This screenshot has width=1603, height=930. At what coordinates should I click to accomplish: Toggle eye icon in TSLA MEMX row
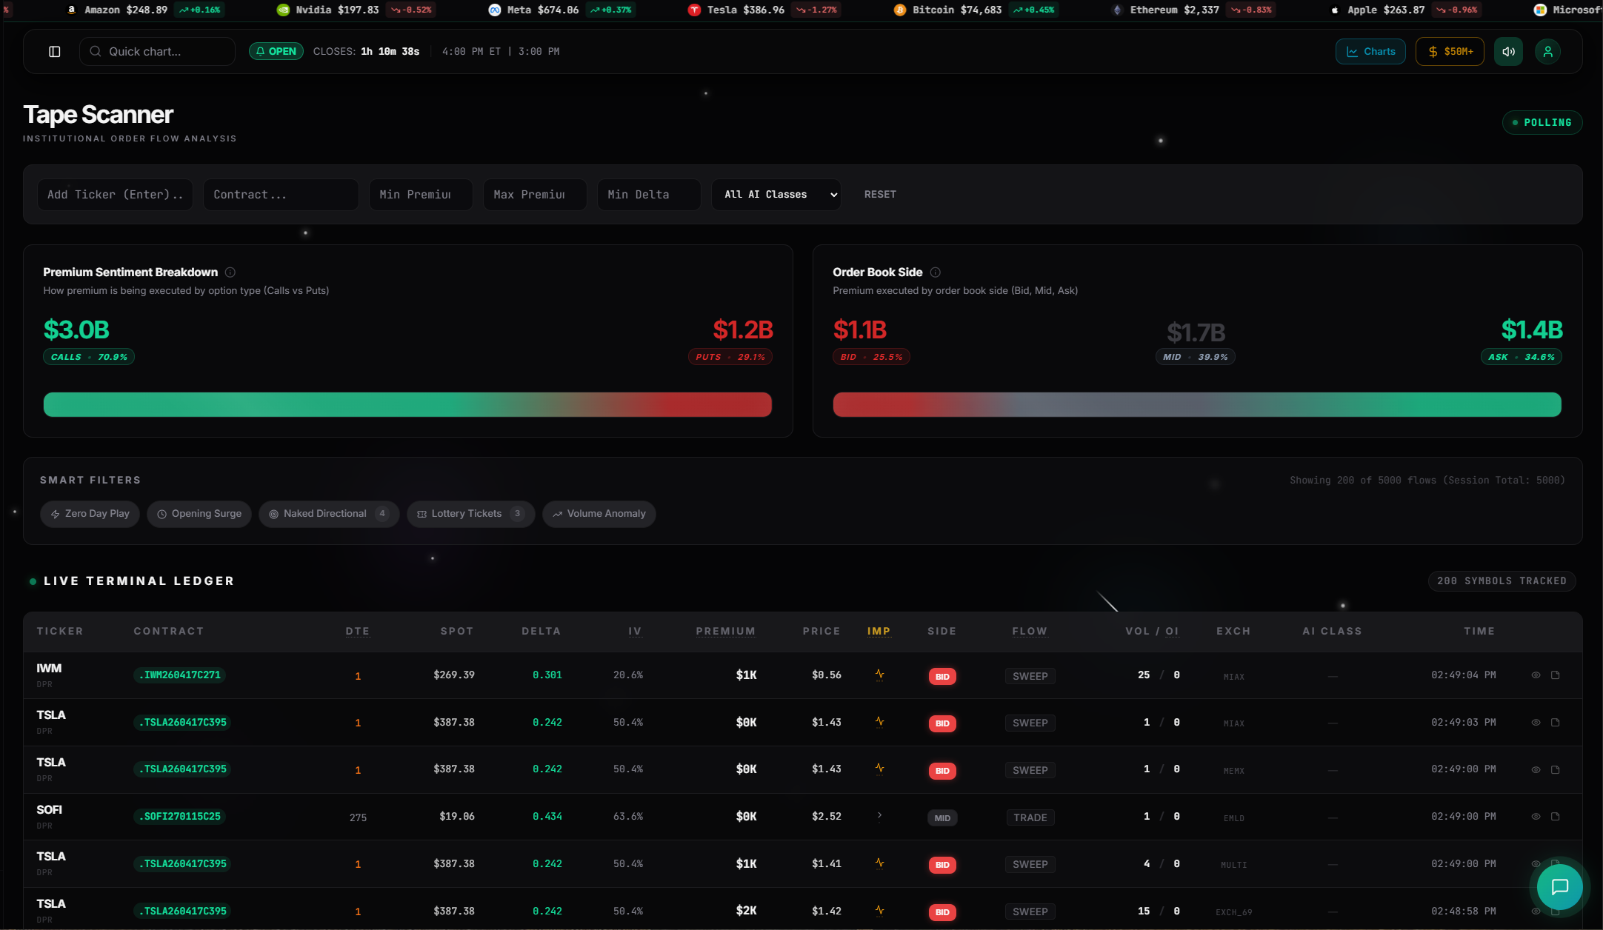pos(1536,769)
